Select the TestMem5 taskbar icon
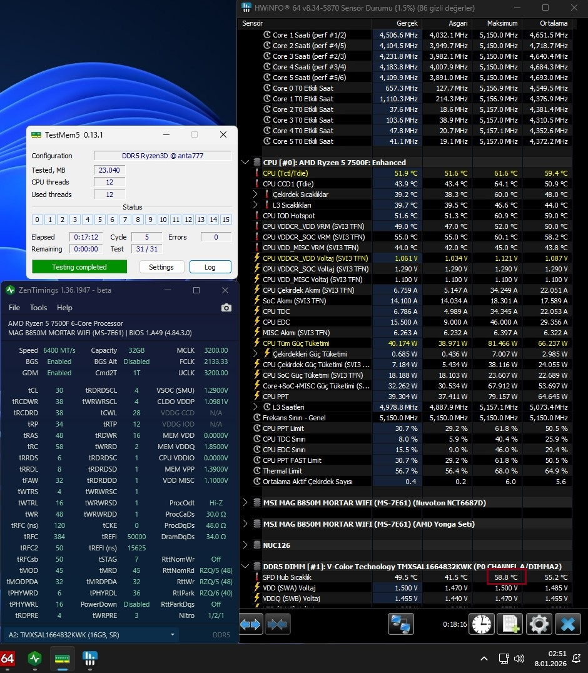Image resolution: width=588 pixels, height=673 pixels. [x=62, y=659]
